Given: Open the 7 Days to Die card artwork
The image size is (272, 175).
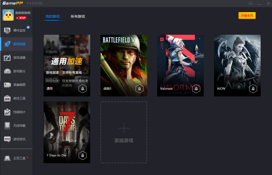Looking at the screenshot, I should click(x=67, y=132).
